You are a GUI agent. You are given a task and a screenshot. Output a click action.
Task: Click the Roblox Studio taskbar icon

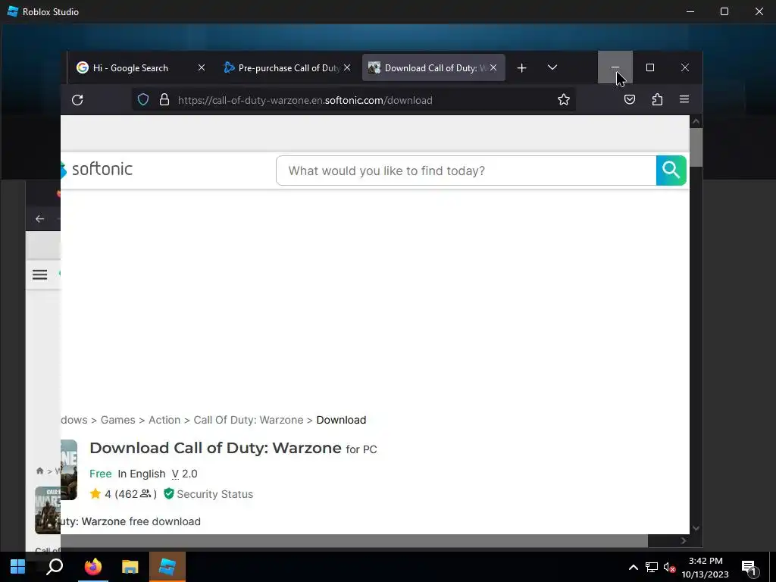[x=167, y=567]
